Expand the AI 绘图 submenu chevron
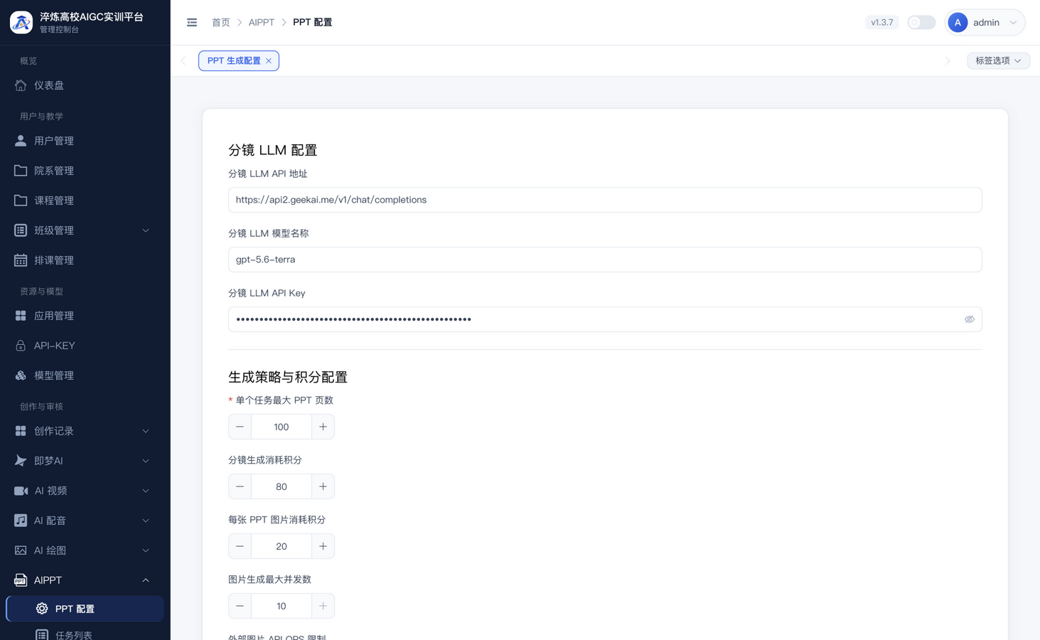This screenshot has height=640, width=1040. click(146, 550)
